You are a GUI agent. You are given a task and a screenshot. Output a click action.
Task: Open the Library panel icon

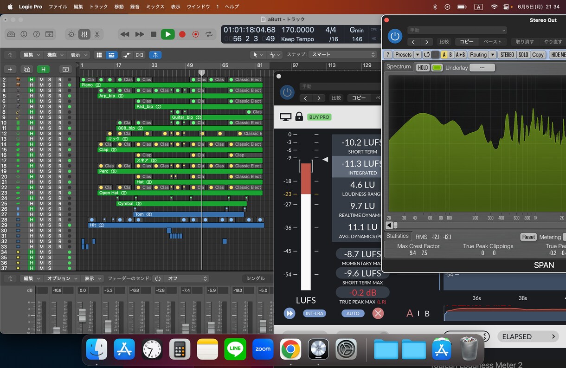(11, 34)
